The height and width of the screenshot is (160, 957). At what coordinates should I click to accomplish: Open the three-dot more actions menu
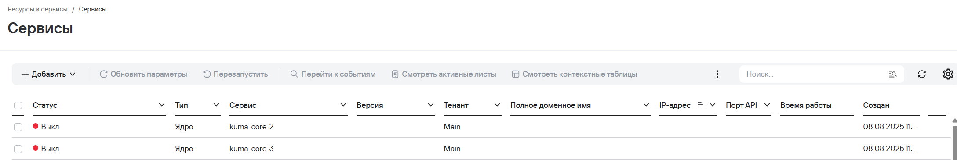[717, 74]
